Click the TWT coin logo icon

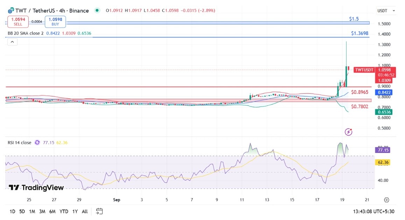click(11, 10)
